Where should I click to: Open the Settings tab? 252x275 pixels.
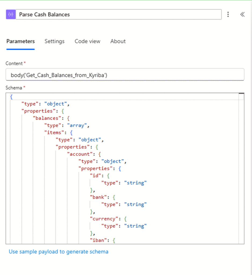tap(54, 41)
